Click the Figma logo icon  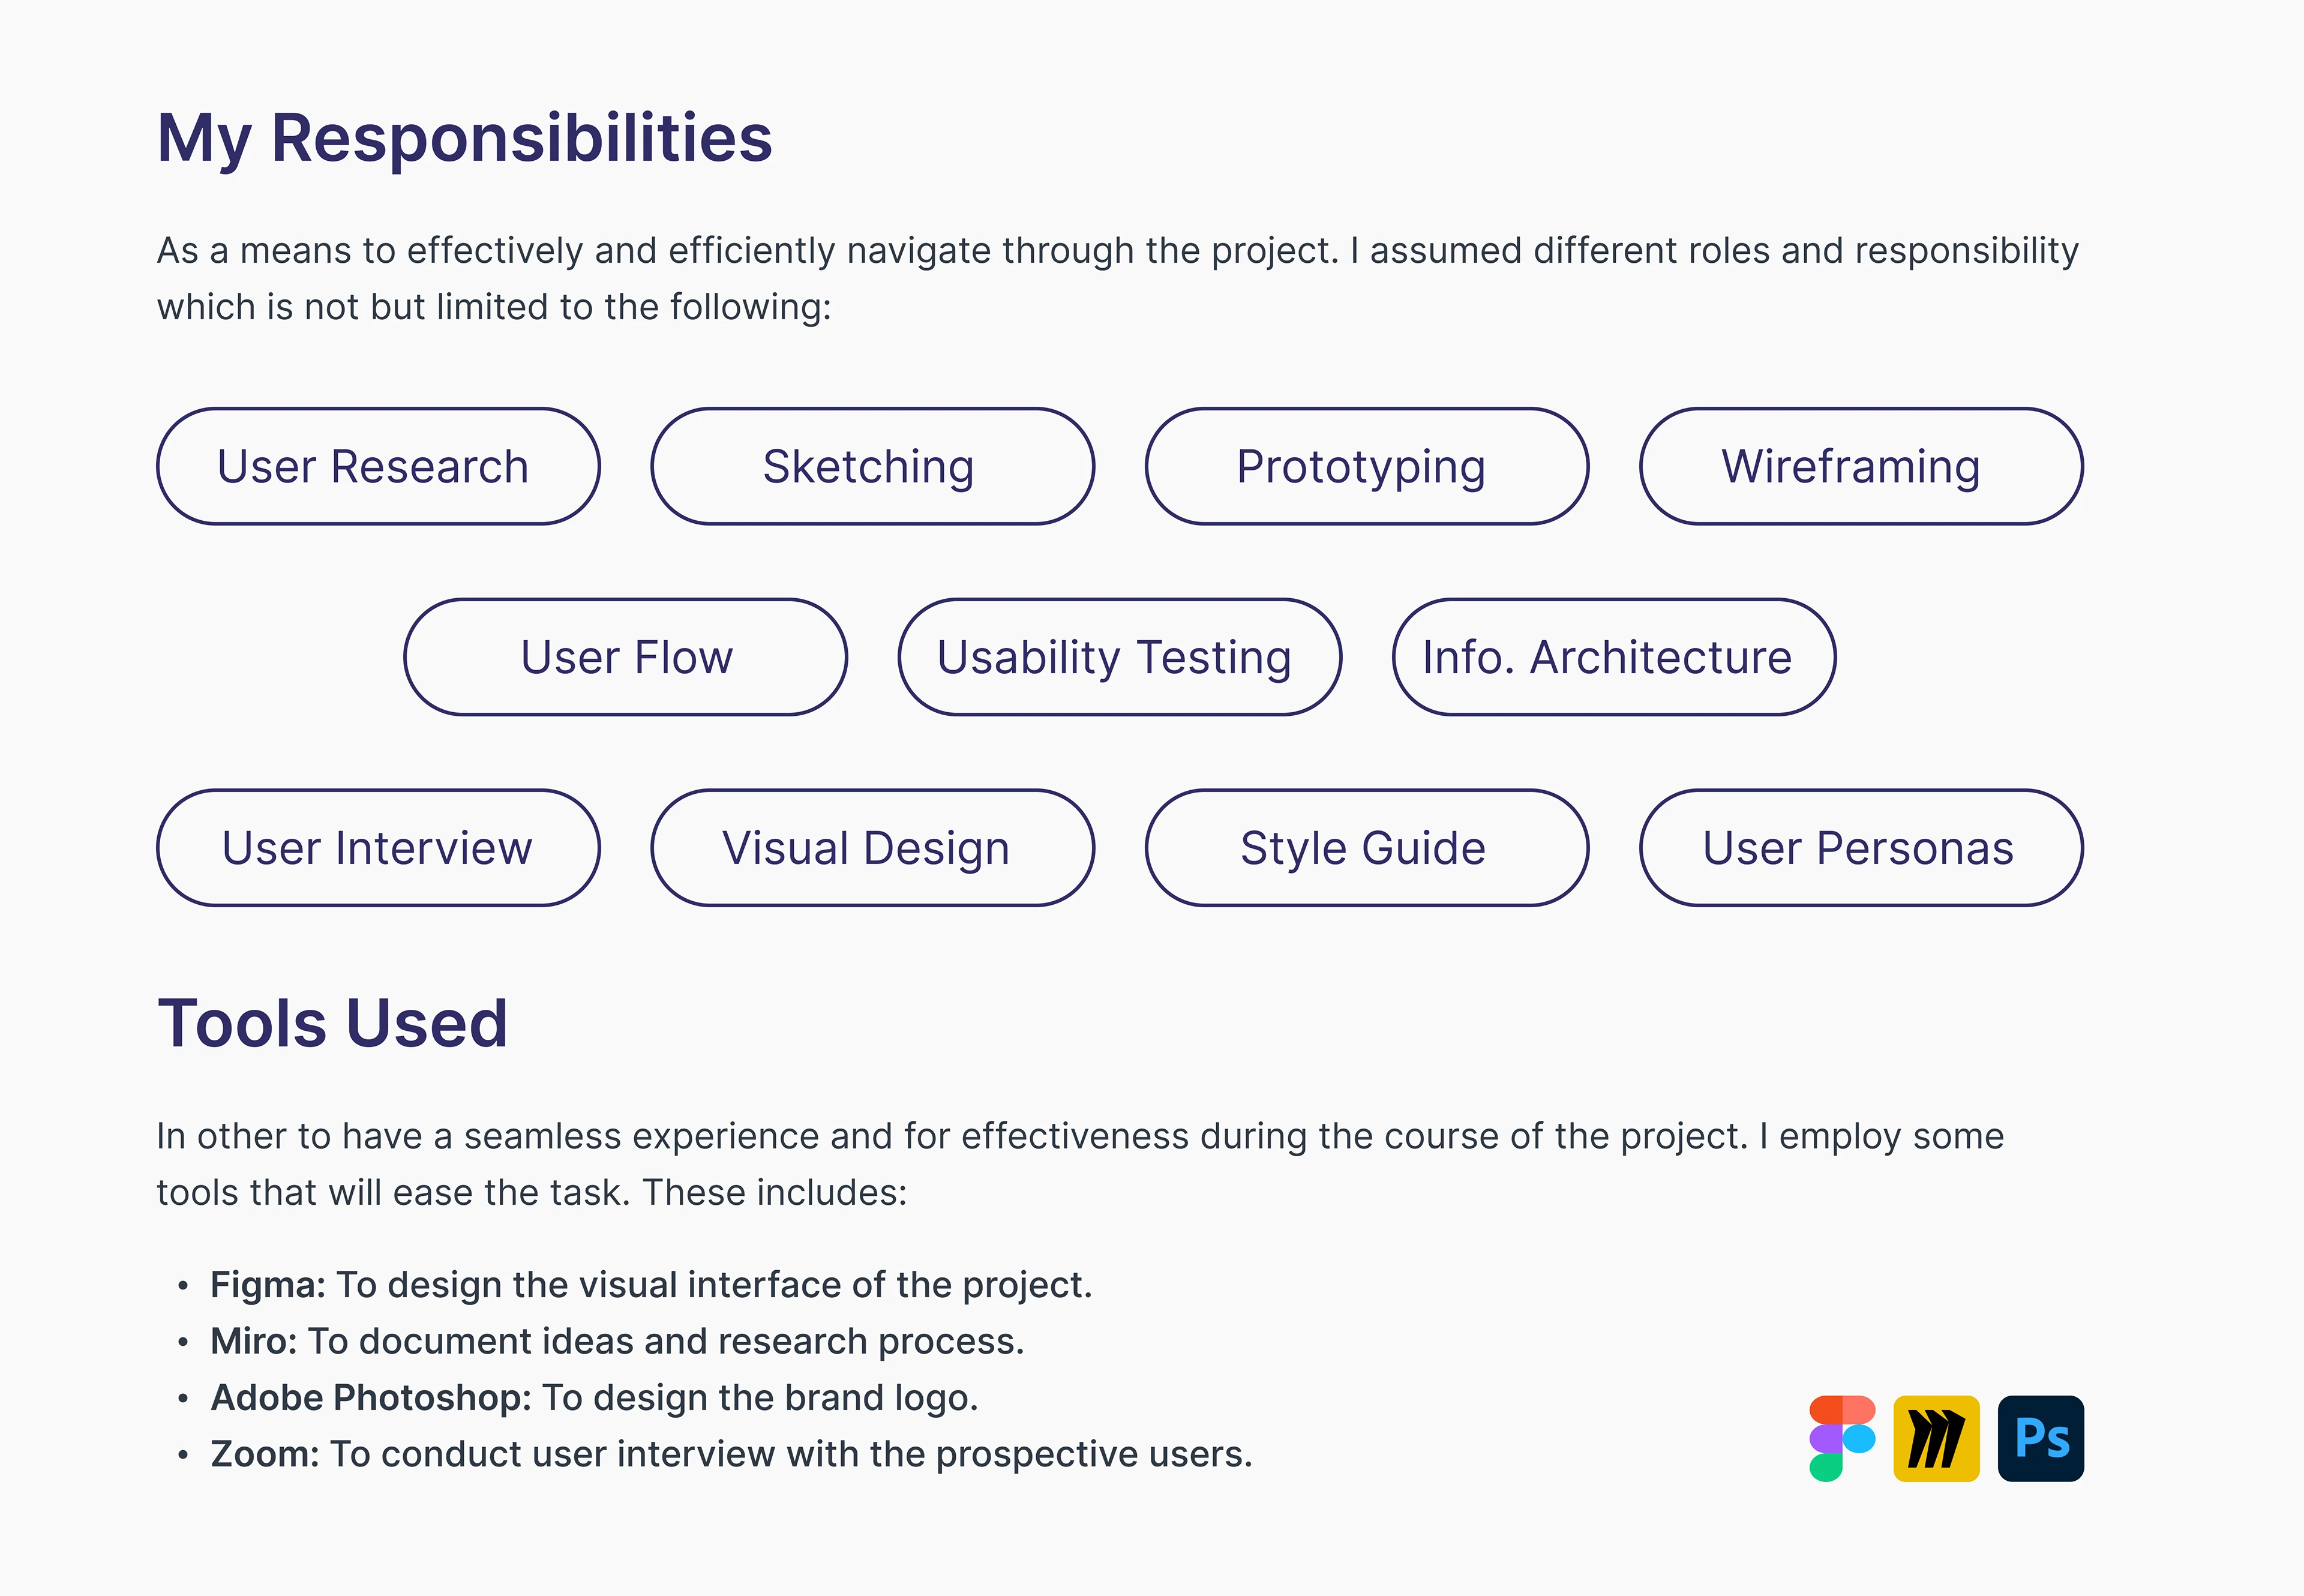point(1841,1438)
